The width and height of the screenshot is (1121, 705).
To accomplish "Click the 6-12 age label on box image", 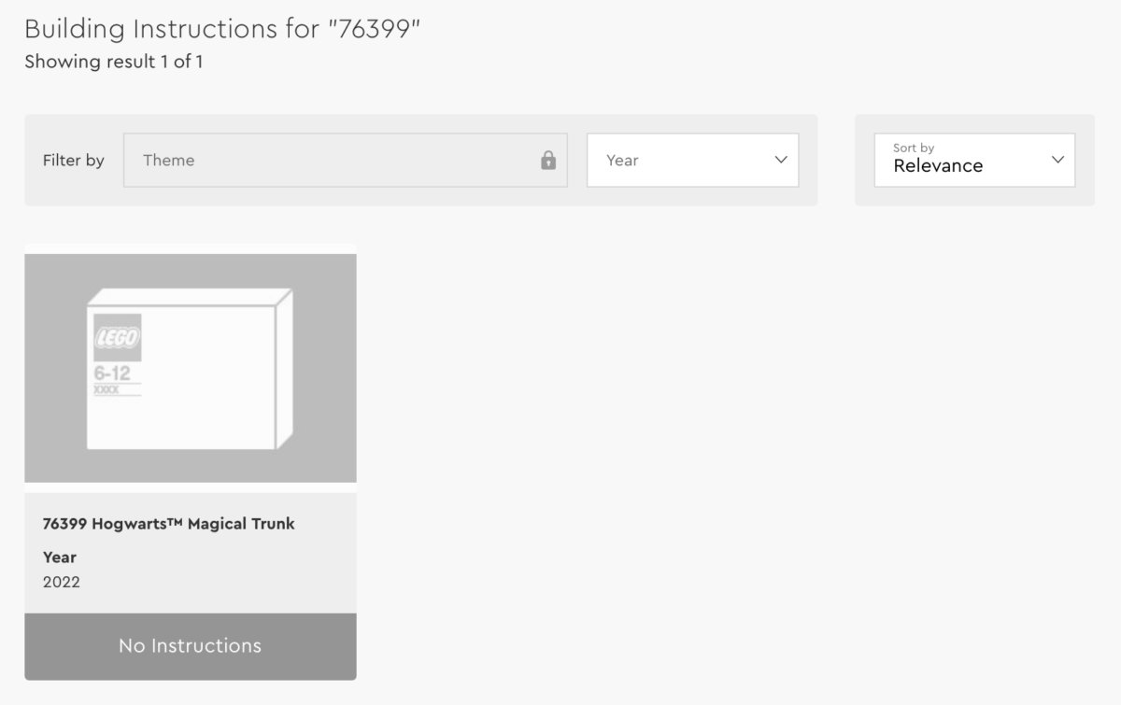I will pyautogui.click(x=112, y=374).
